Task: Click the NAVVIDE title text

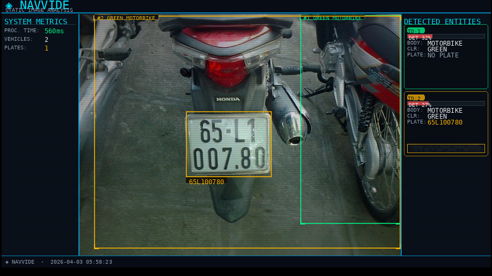Action: (44, 5)
